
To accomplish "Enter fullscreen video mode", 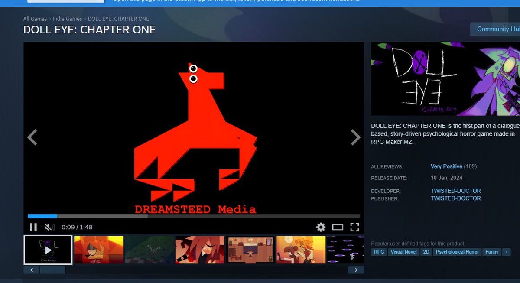I will [354, 227].
